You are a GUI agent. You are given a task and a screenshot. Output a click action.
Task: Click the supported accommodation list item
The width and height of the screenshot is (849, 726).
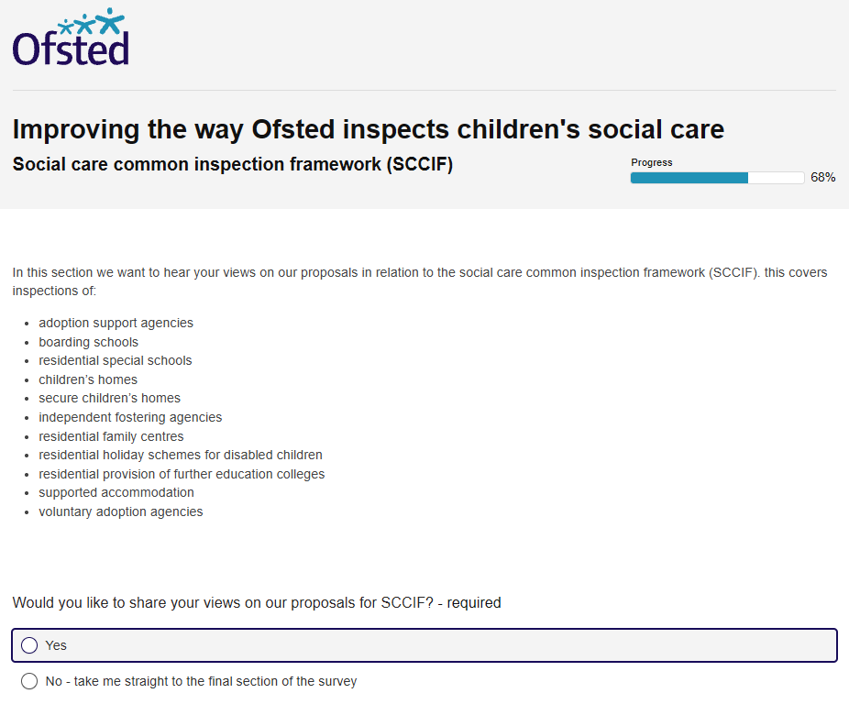[116, 492]
